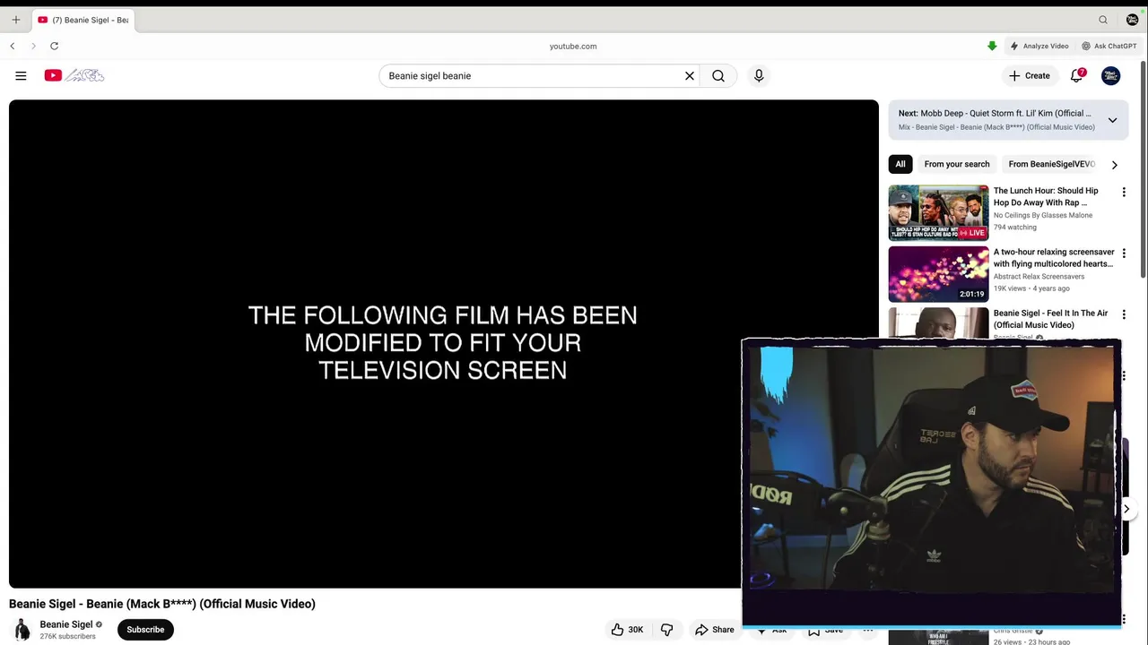Dislike the video
This screenshot has width=1148, height=645.
pos(666,630)
